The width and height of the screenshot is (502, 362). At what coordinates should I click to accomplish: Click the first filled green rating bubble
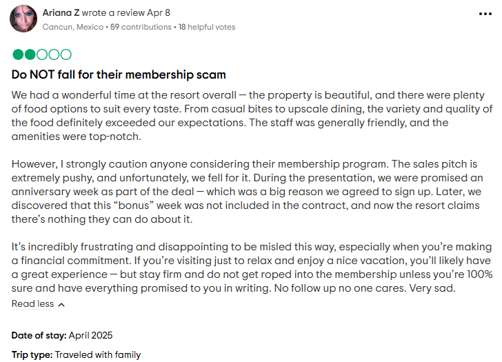(x=18, y=54)
